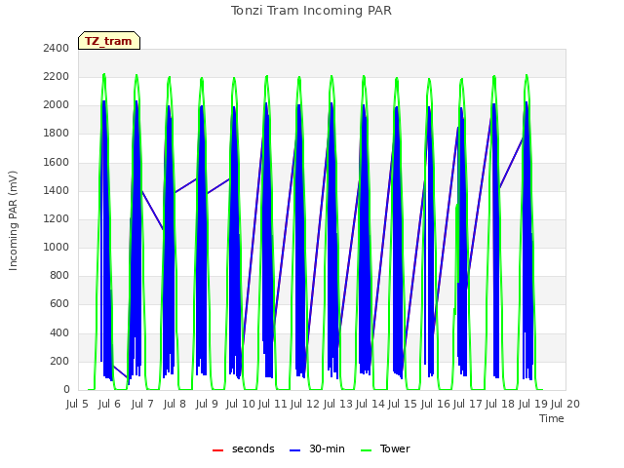The image size is (624, 468).
Task: Click the blue 30-min legend swatch
Action: point(294,450)
